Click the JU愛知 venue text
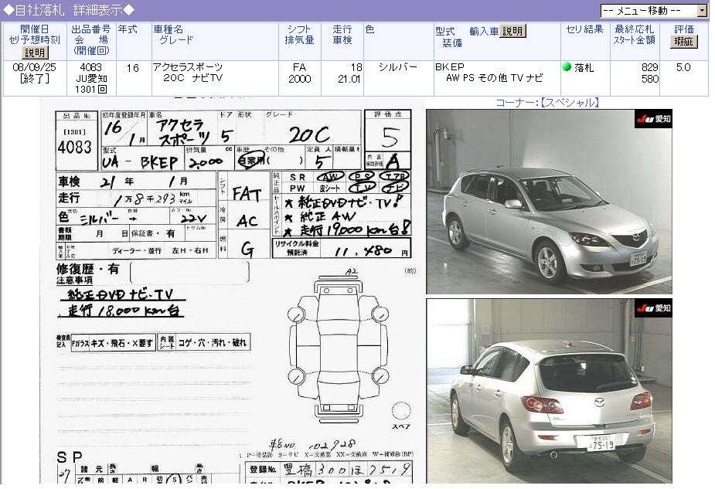The height and width of the screenshot is (489, 715). [91, 78]
